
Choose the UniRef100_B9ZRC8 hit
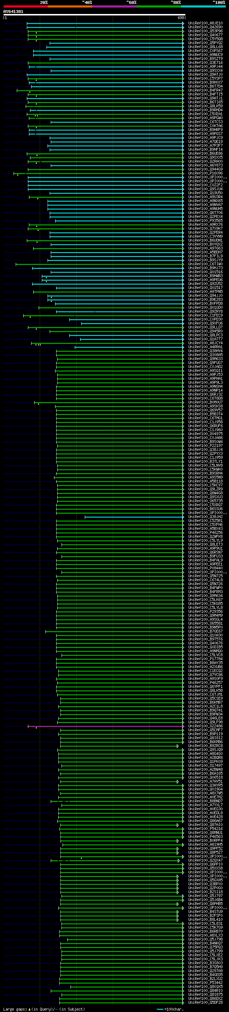pyautogui.click(x=205, y=746)
